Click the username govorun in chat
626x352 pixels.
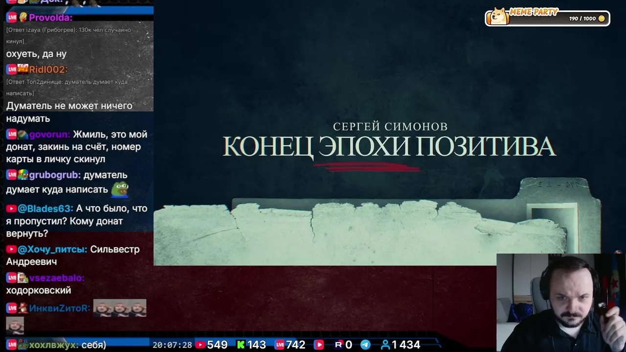(50, 135)
